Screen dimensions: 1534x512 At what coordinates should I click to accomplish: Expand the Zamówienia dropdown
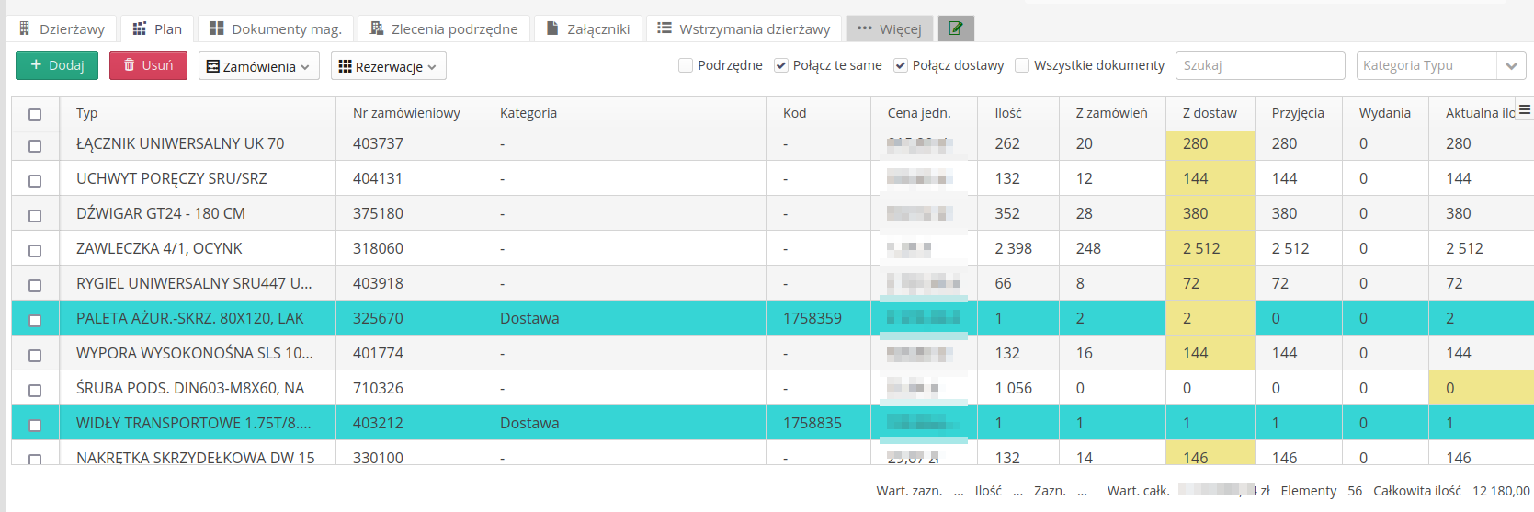coord(258,66)
